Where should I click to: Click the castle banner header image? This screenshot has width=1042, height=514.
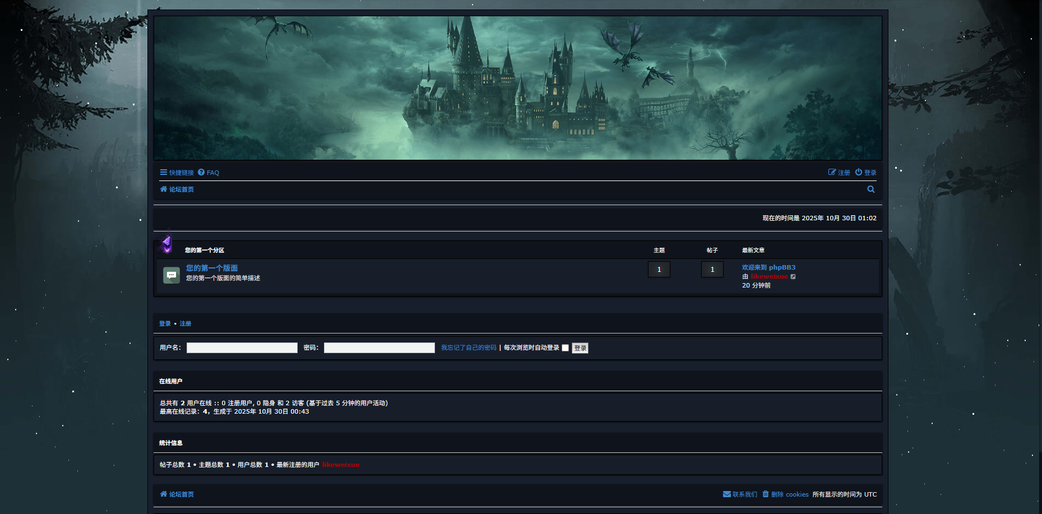pyautogui.click(x=517, y=88)
